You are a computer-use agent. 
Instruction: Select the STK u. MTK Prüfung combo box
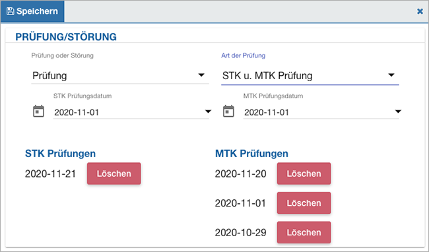point(310,76)
